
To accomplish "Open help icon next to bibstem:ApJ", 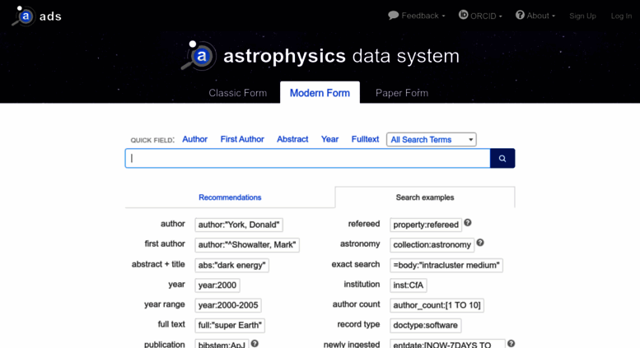I will click(x=255, y=344).
